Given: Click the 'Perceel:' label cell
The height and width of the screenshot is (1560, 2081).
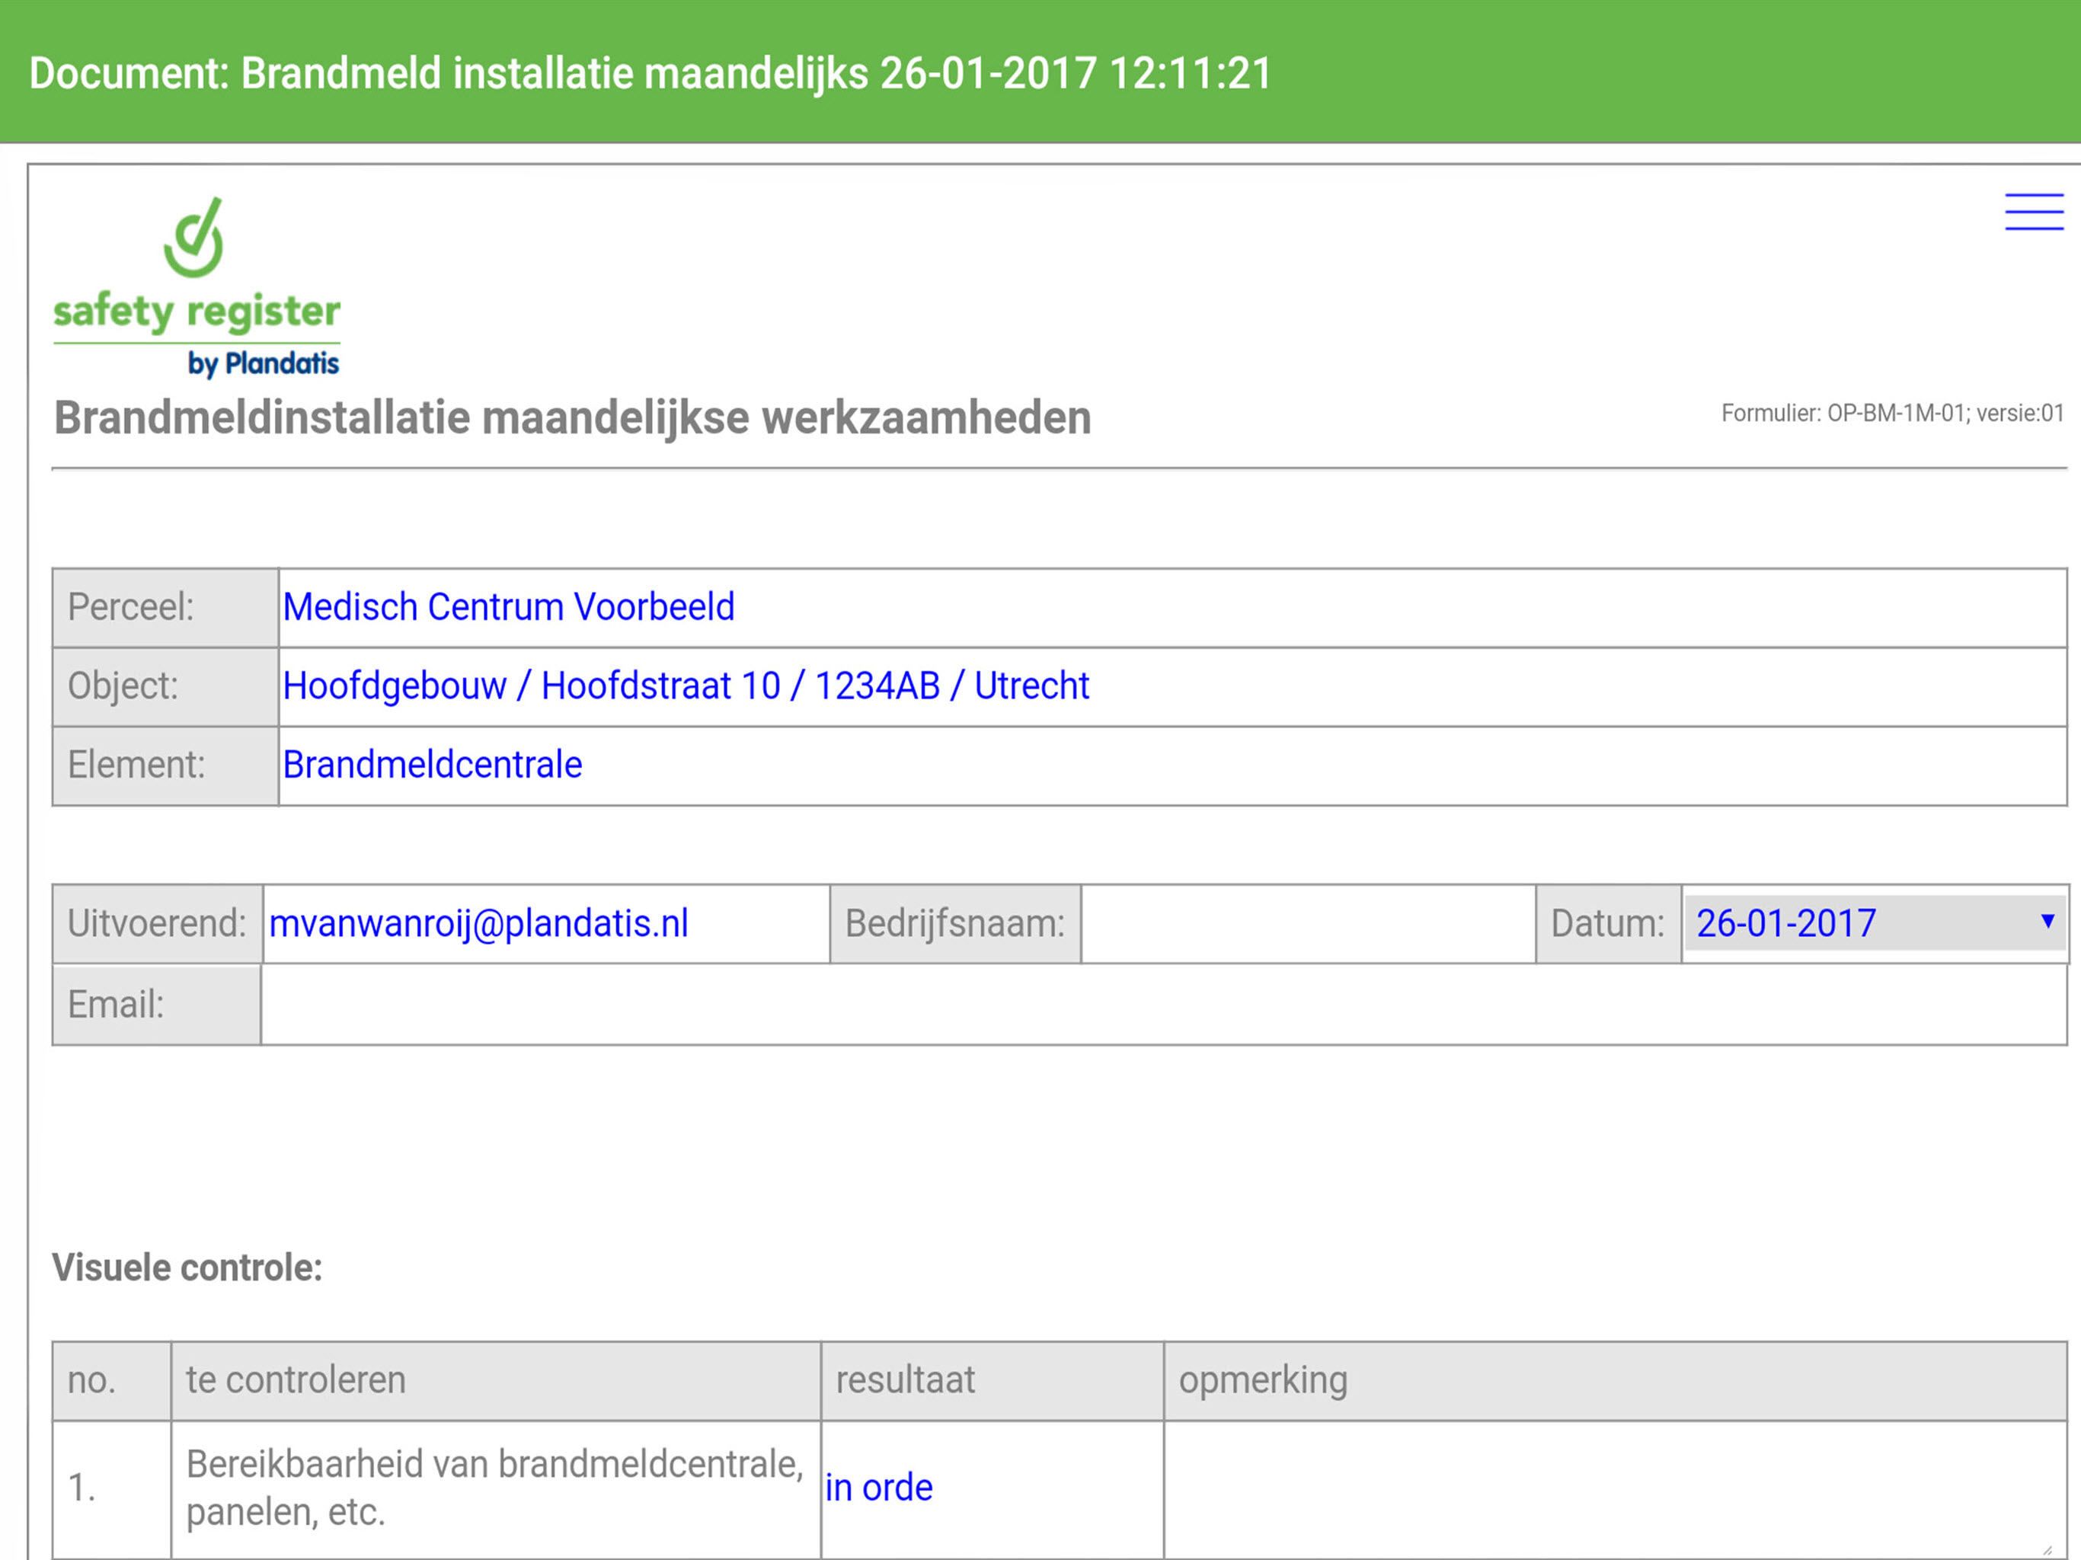Looking at the screenshot, I should click(165, 608).
